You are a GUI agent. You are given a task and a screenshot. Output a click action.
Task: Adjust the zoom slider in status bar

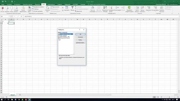169,97
